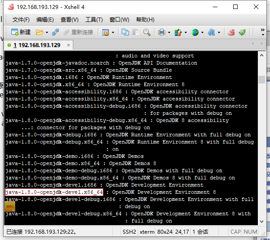Click java-1.8.0-openjdk-demo-debug.x86_64 line
The width and height of the screenshot is (270, 240).
tap(120, 178)
